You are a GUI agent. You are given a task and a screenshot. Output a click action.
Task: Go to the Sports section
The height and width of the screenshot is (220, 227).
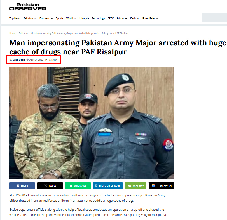pos(60,18)
